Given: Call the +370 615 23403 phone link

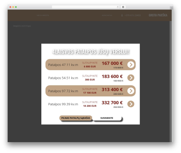Looking at the screenshot, I should pos(132,15).
